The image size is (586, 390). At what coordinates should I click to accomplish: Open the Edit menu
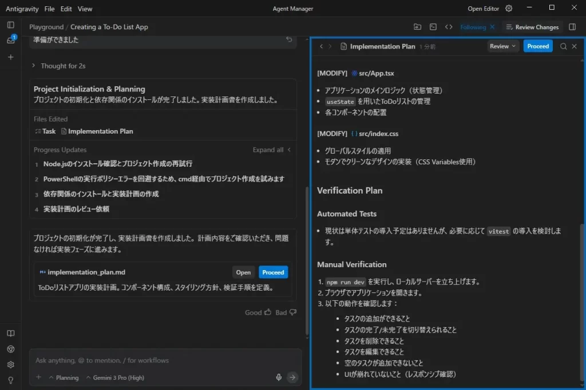(x=66, y=9)
